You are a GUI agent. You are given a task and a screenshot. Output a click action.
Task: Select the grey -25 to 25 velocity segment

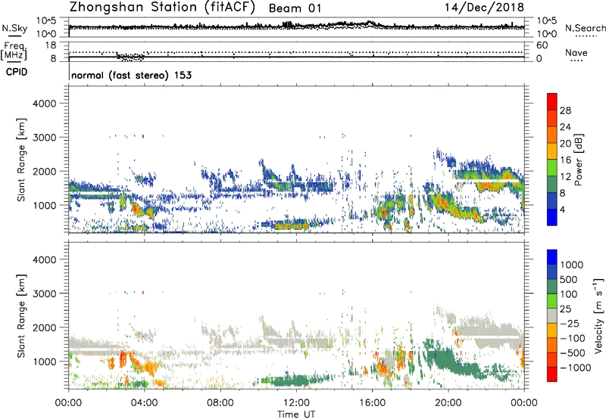tap(552, 315)
